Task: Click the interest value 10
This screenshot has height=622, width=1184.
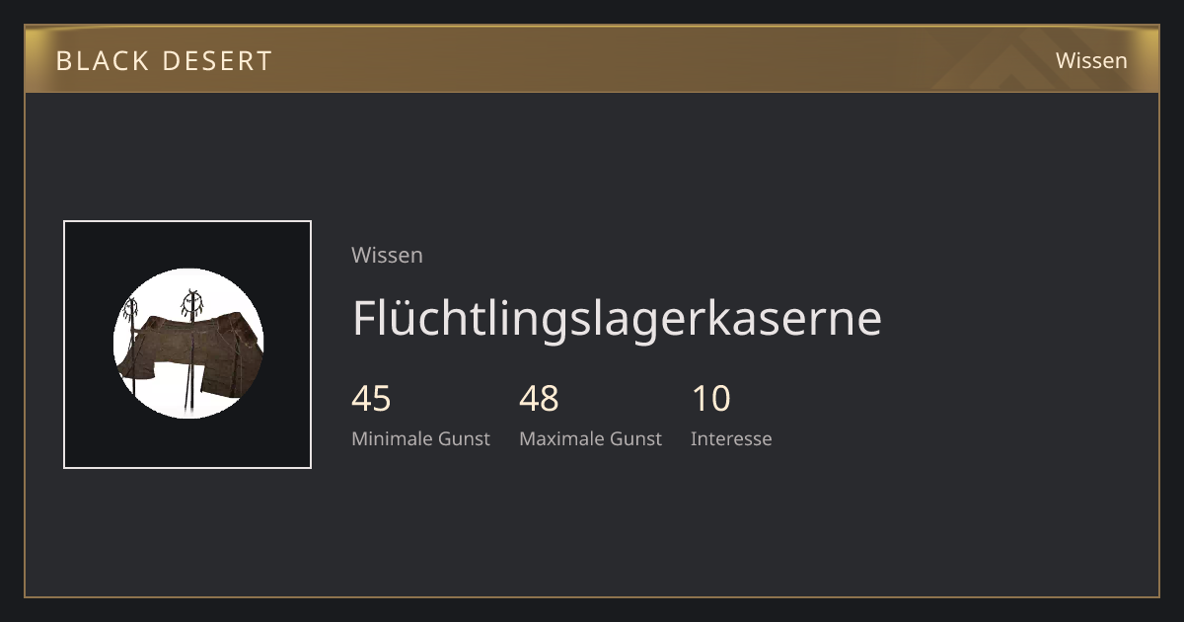Action: click(710, 399)
